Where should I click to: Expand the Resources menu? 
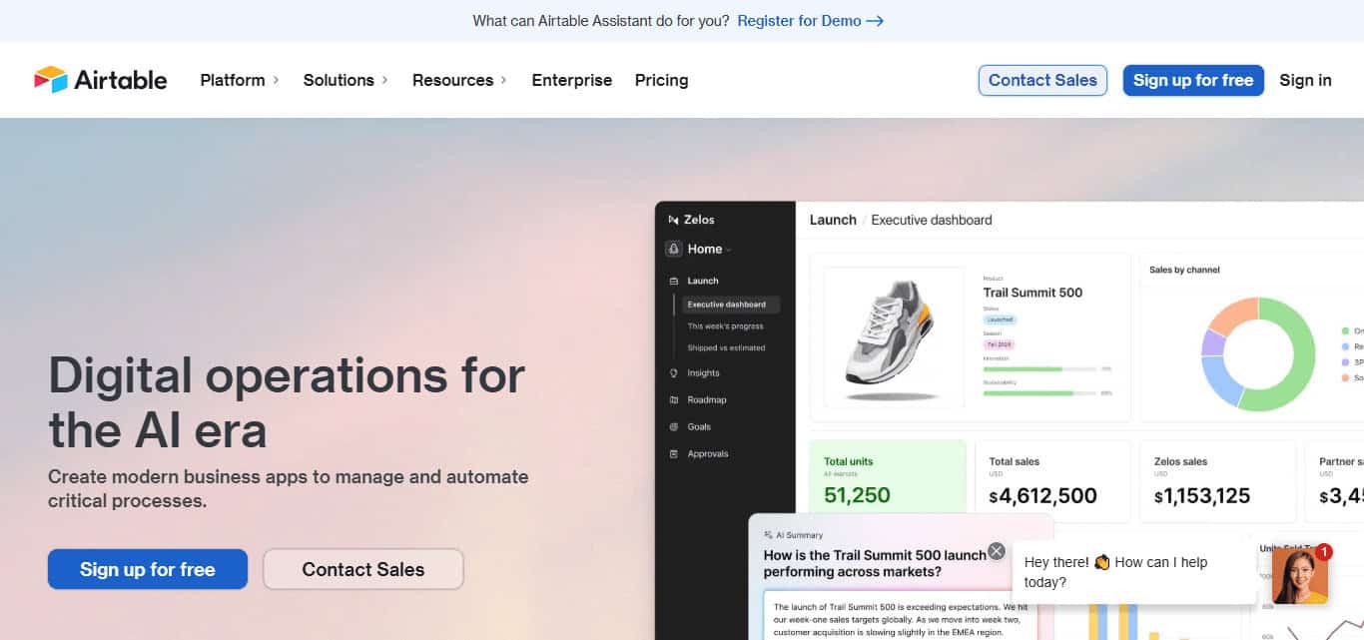tap(459, 80)
